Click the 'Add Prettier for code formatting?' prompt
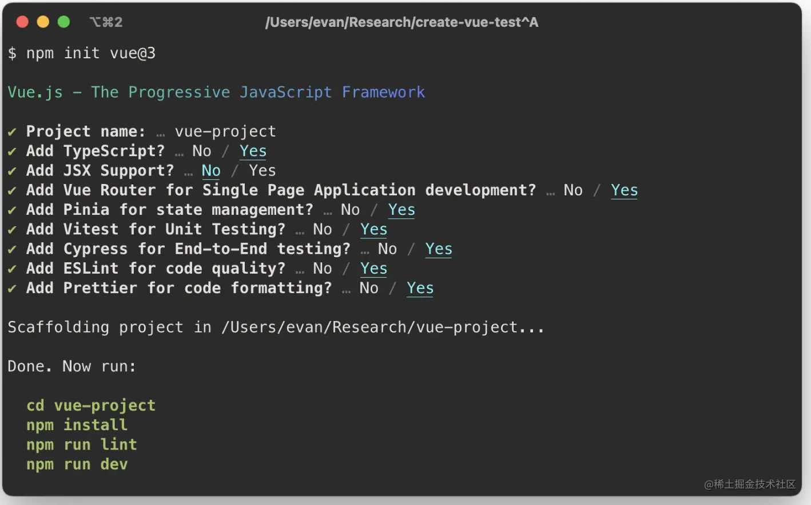The image size is (811, 505). coord(179,288)
